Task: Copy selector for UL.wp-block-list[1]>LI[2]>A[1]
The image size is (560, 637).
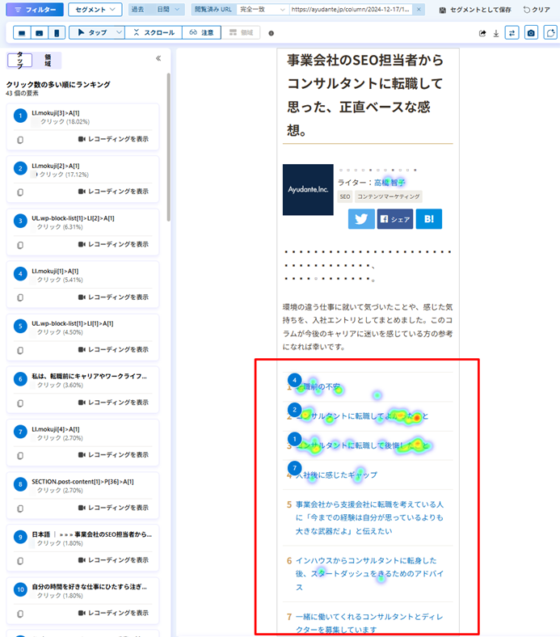Action: coord(20,245)
